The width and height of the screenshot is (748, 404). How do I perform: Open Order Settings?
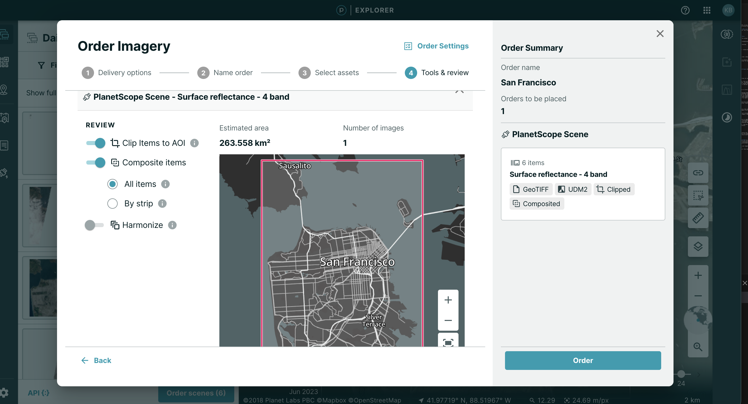tap(436, 46)
